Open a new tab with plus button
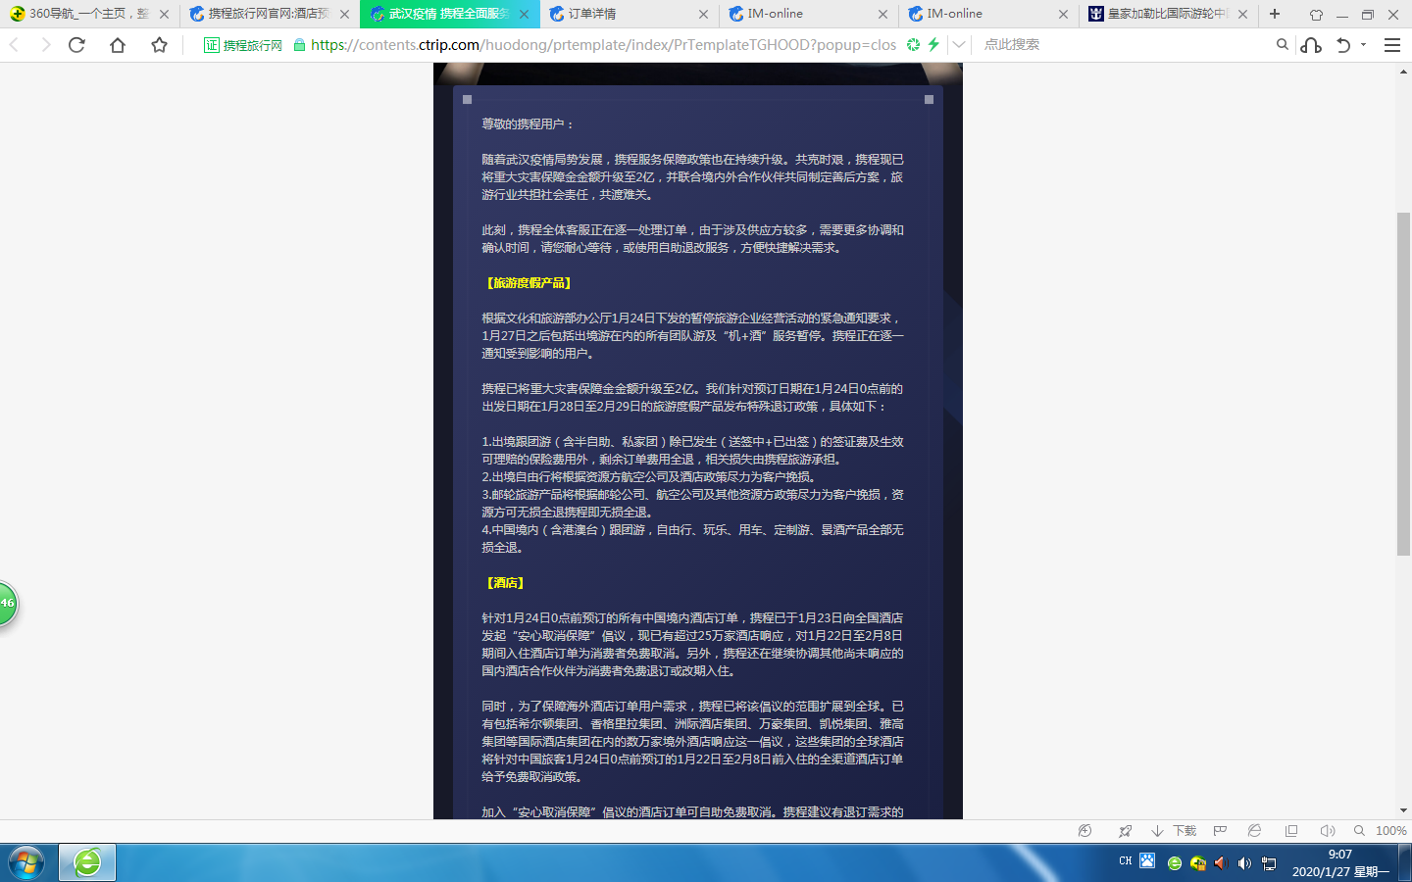The width and height of the screenshot is (1412, 882). point(1275,14)
